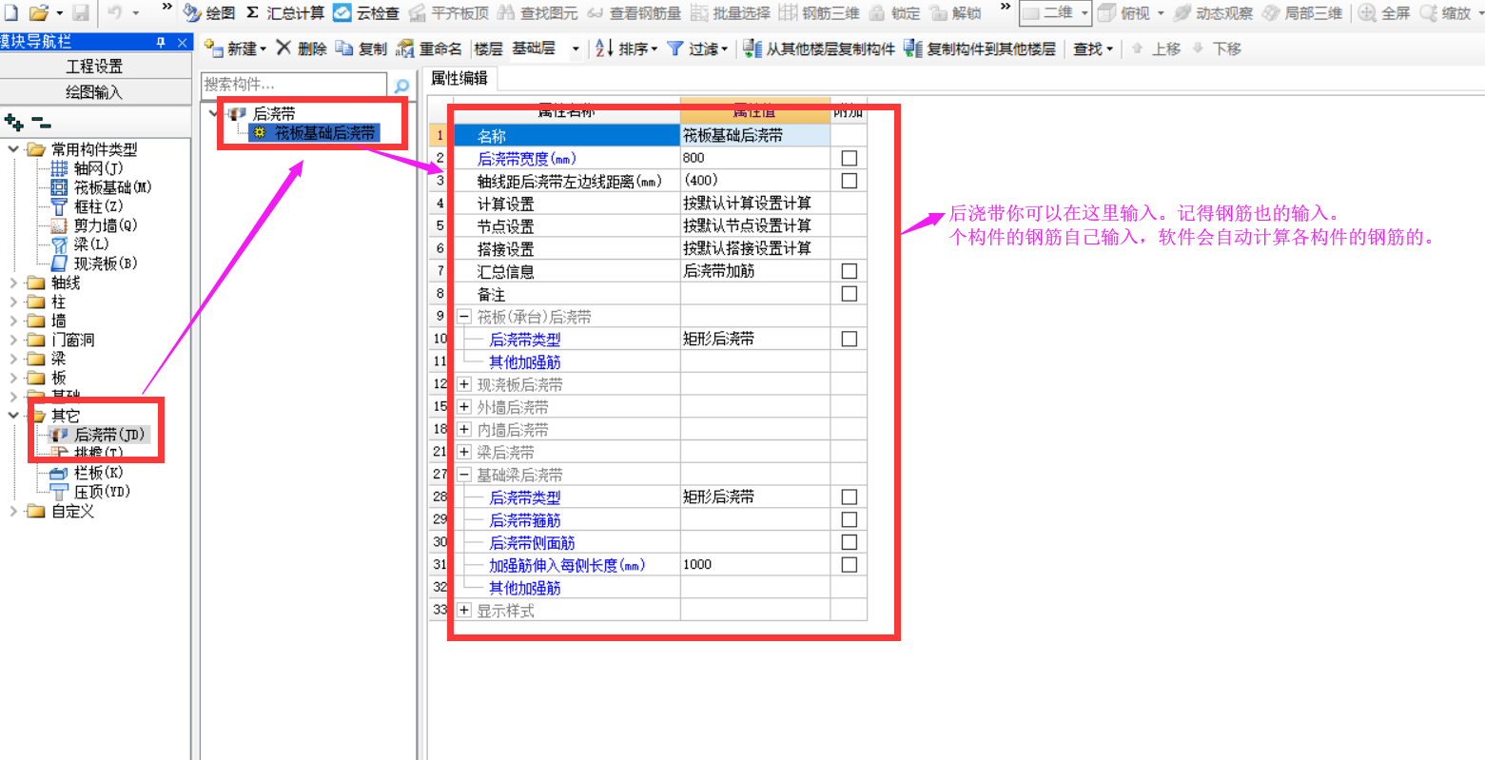Click 复制构件到其他楼层

click(980, 49)
